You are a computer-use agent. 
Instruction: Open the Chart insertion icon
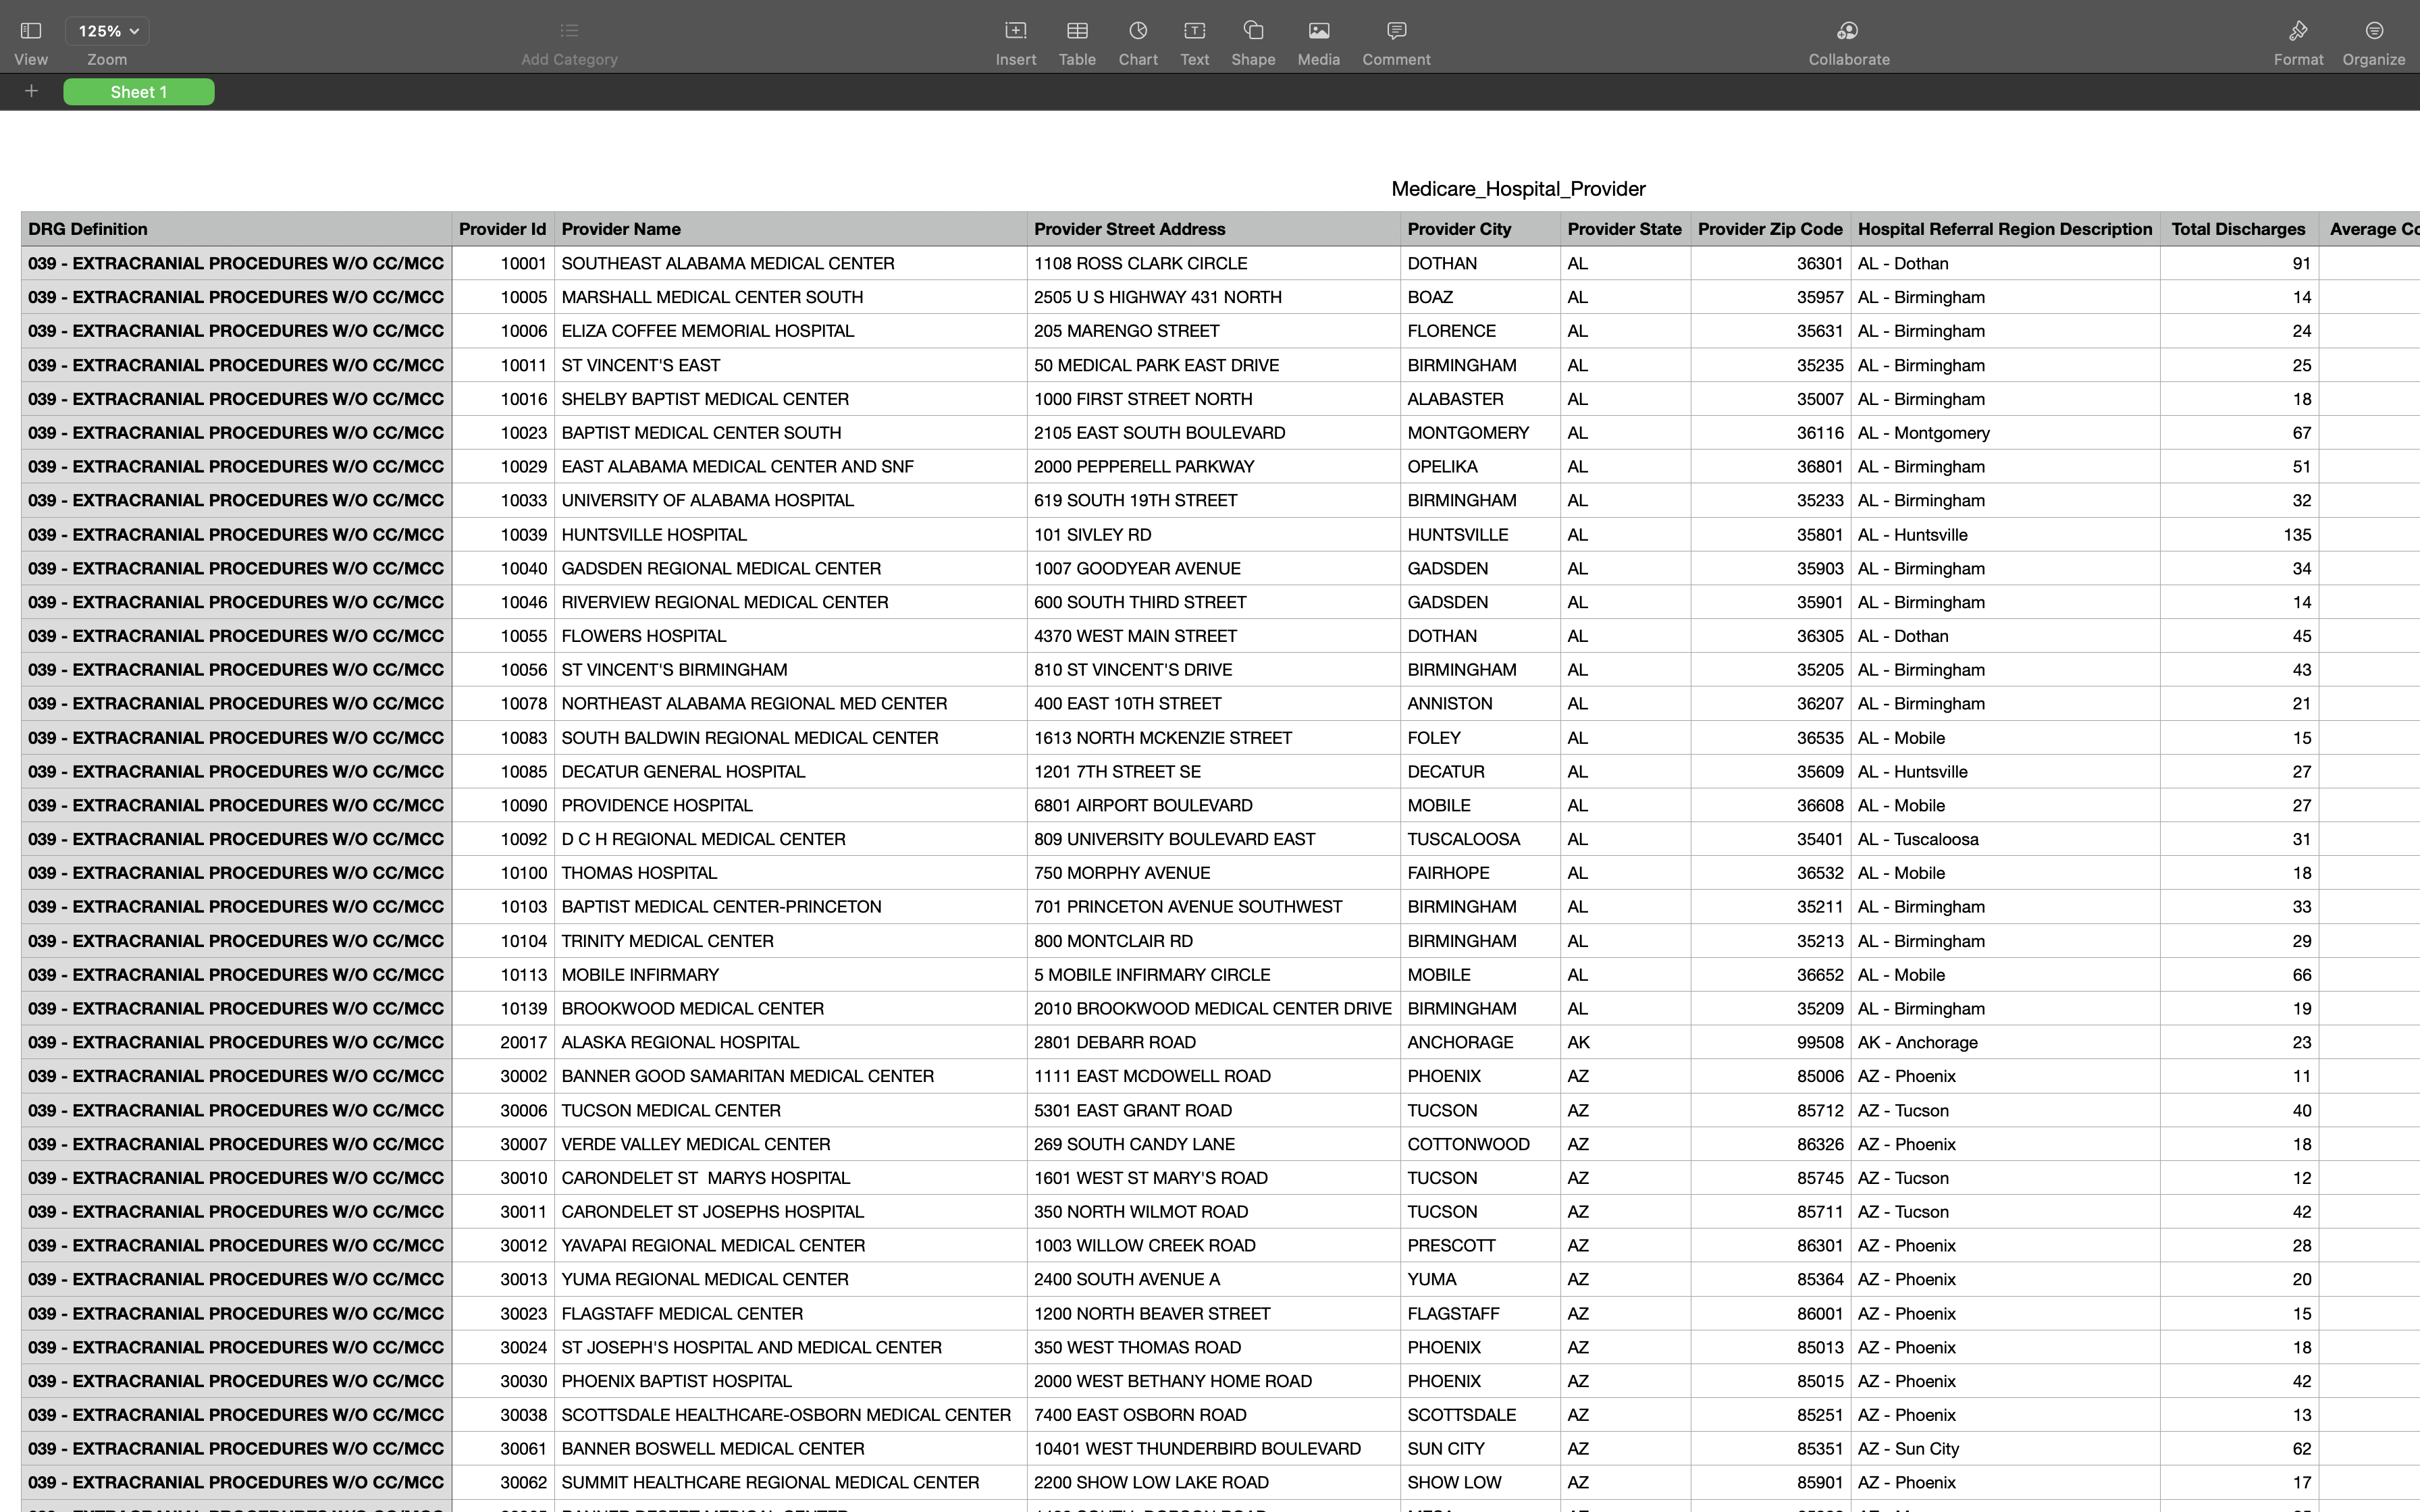(1138, 31)
